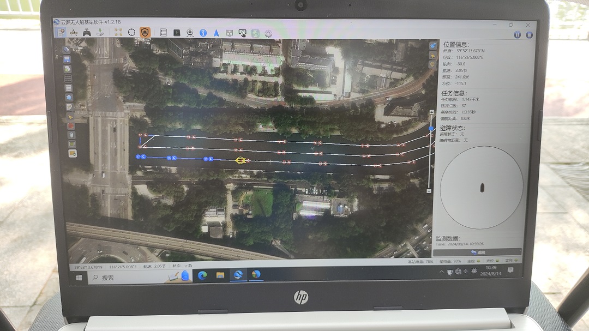
Task: Open the task list icon in toolbar
Action: 163,33
